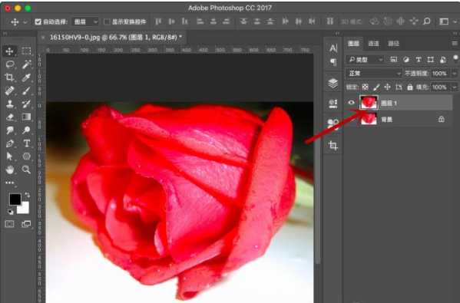460x303 pixels.
Task: Select the Clone Stamp tool
Action: pos(10,104)
